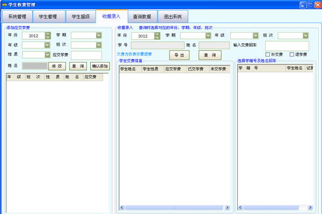Open the 系统管理 tab
The height and width of the screenshot is (214, 322).
(x=18, y=17)
